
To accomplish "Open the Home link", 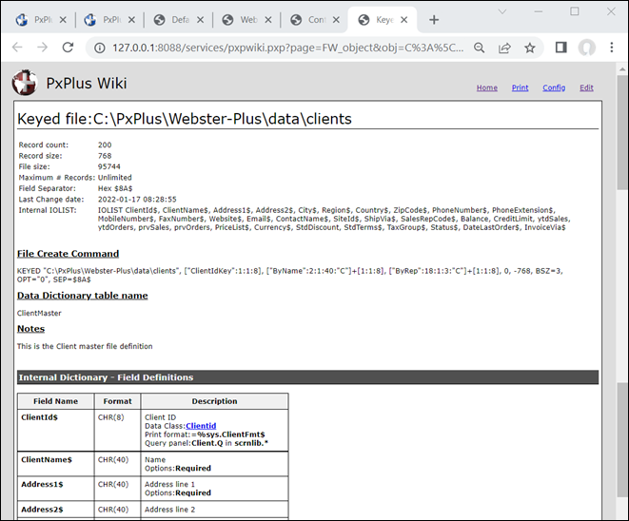I will [x=487, y=87].
